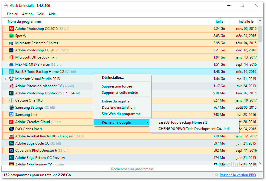
Task: Click the Capture One 10.0 icon
Action: click(11, 100)
